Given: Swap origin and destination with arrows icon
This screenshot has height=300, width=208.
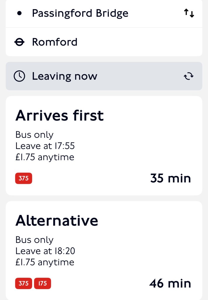Looking at the screenshot, I should click(189, 13).
